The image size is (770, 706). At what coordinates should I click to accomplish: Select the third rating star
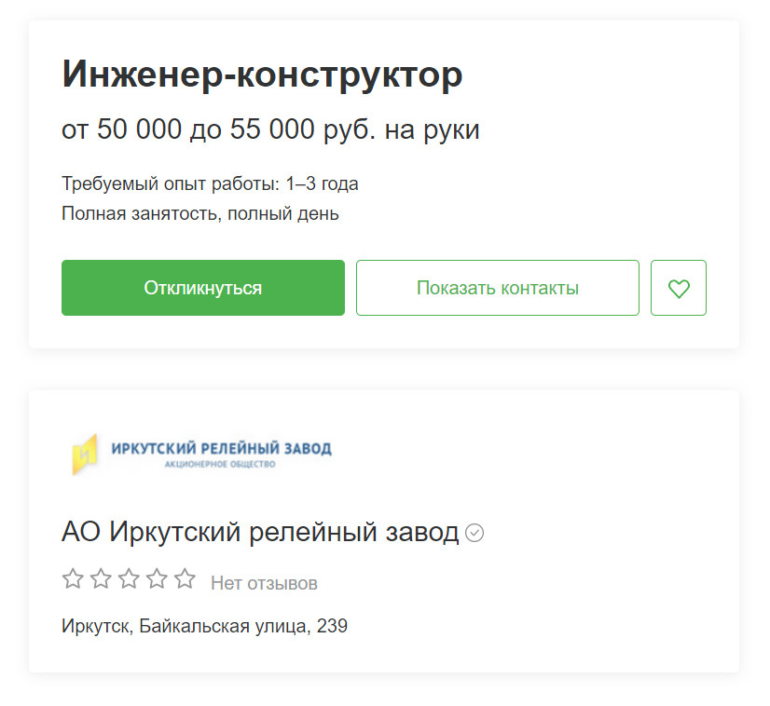pos(129,578)
